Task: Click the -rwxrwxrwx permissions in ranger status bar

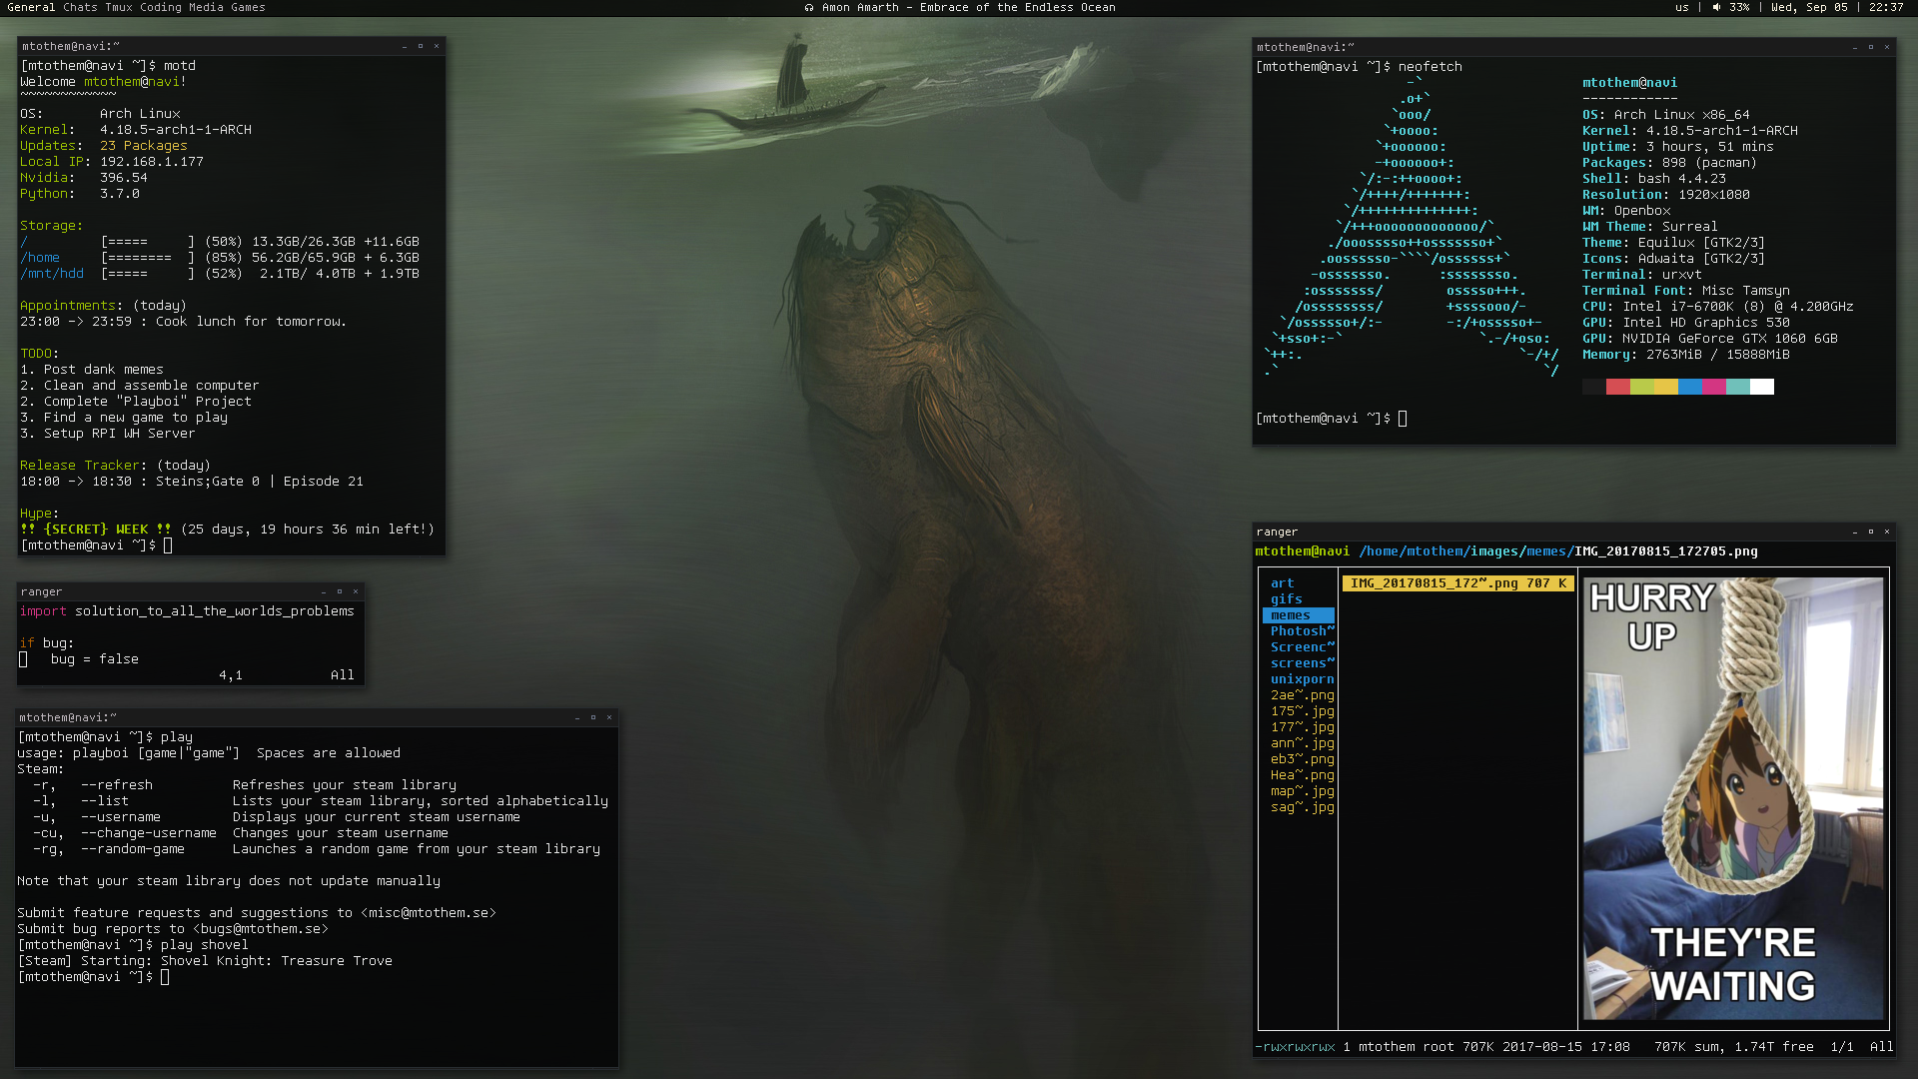Action: pyautogui.click(x=1295, y=1047)
